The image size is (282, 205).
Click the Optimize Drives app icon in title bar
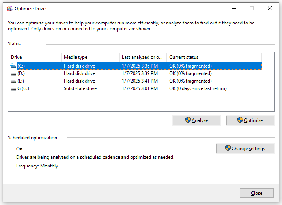(x=9, y=9)
